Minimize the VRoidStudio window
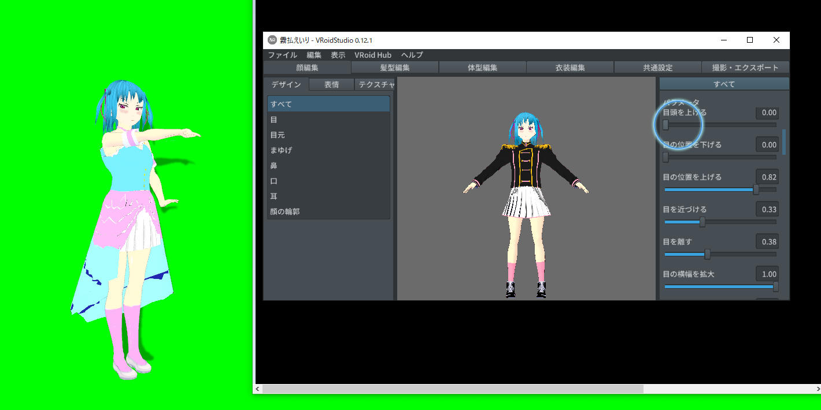Screen dimensions: 821x410 [723, 40]
